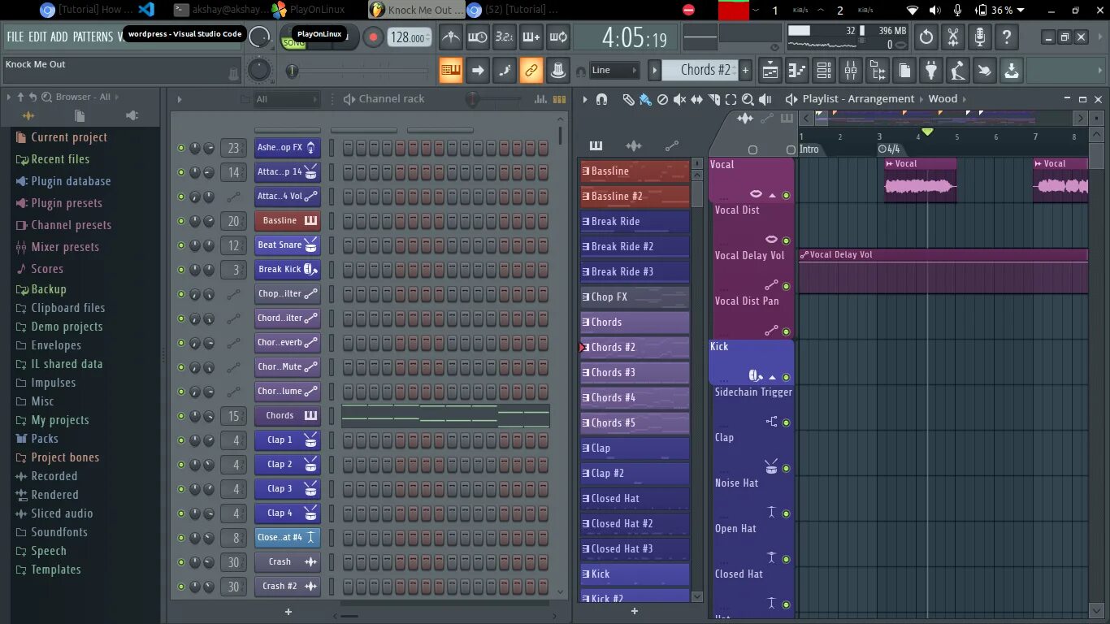Open the Line snap dropdown
Viewport: 1110px width, 624px height.
pos(614,70)
